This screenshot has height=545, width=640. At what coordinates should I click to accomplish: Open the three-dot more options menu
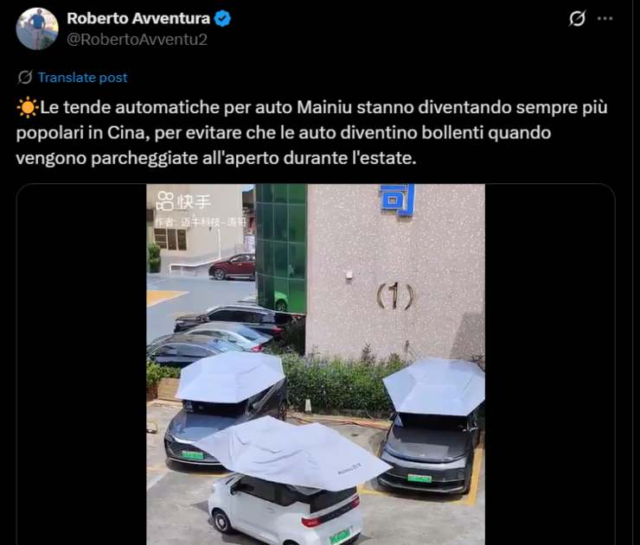[605, 18]
